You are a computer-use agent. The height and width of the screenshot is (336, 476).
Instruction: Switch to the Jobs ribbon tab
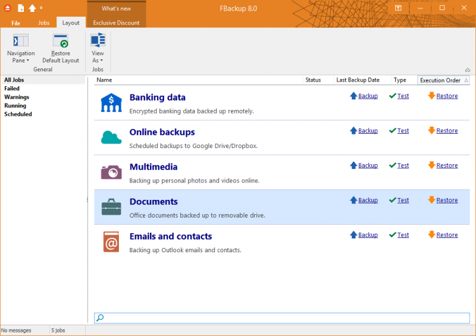43,23
